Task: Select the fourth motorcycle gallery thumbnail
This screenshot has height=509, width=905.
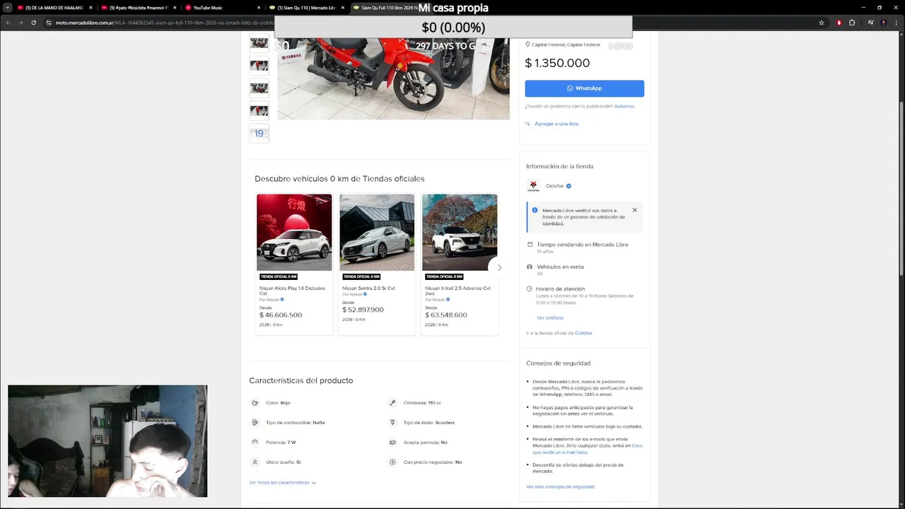Action: (259, 110)
